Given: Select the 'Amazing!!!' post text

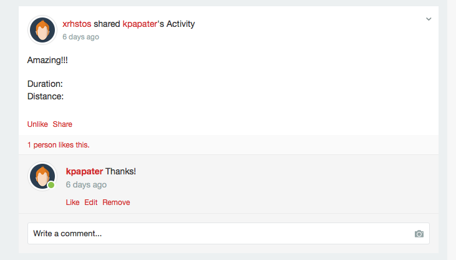Looking at the screenshot, I should [47, 60].
